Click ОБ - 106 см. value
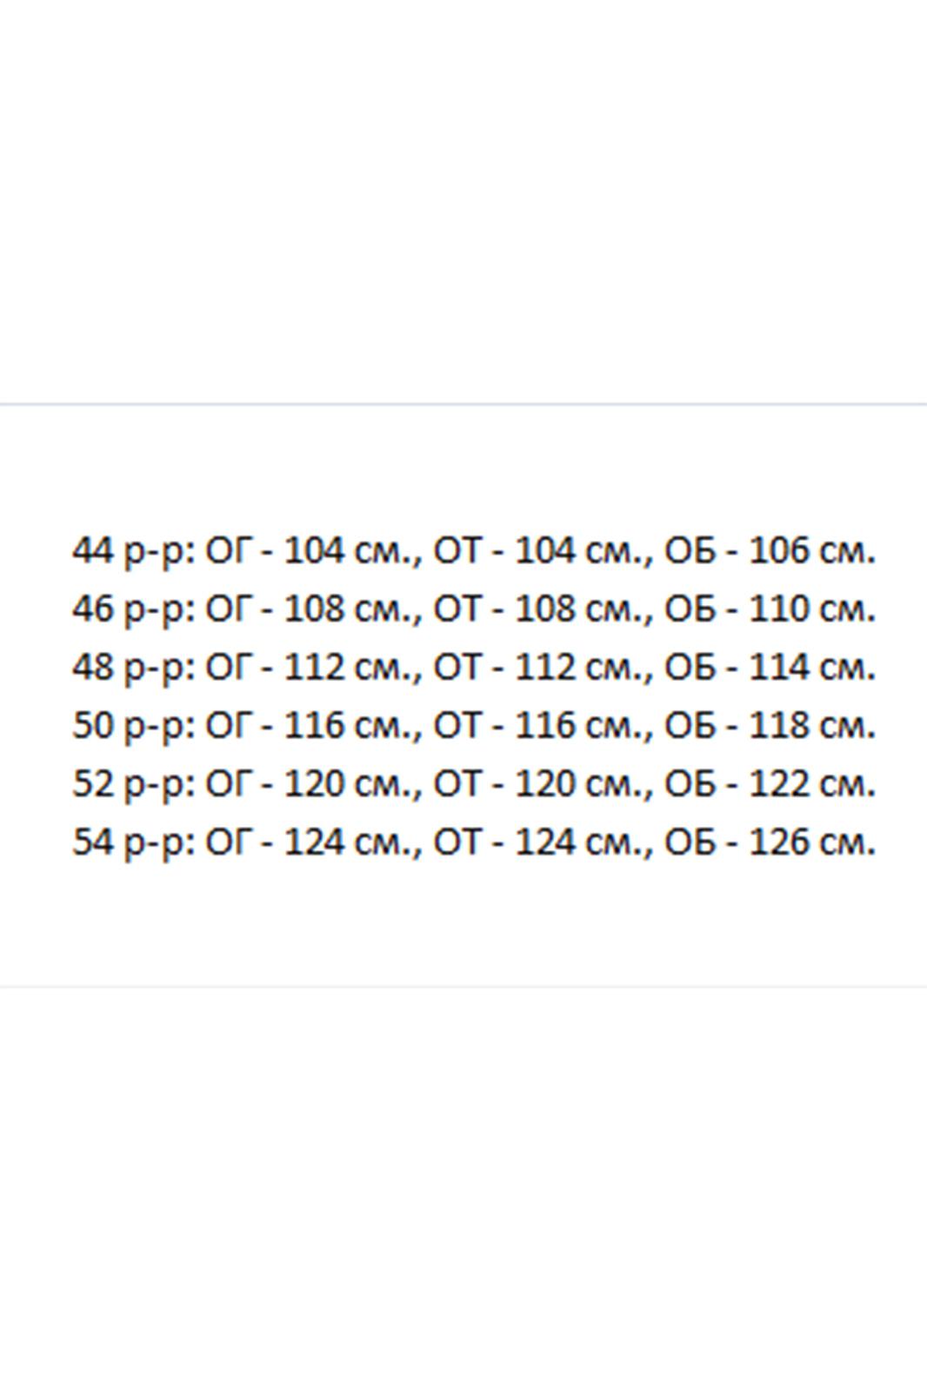This screenshot has width=927, height=1391. click(770, 550)
